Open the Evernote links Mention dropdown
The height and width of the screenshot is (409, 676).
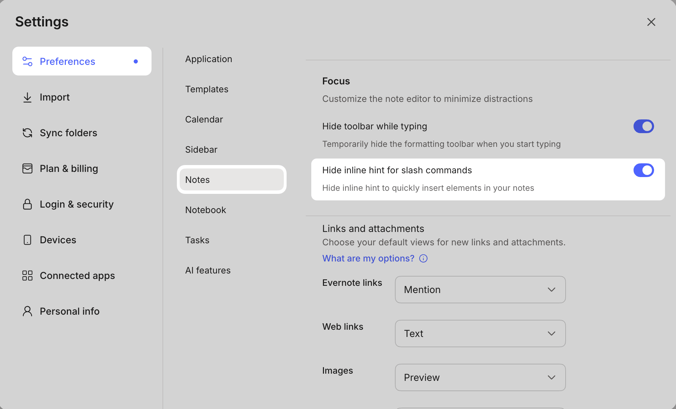pyautogui.click(x=480, y=290)
